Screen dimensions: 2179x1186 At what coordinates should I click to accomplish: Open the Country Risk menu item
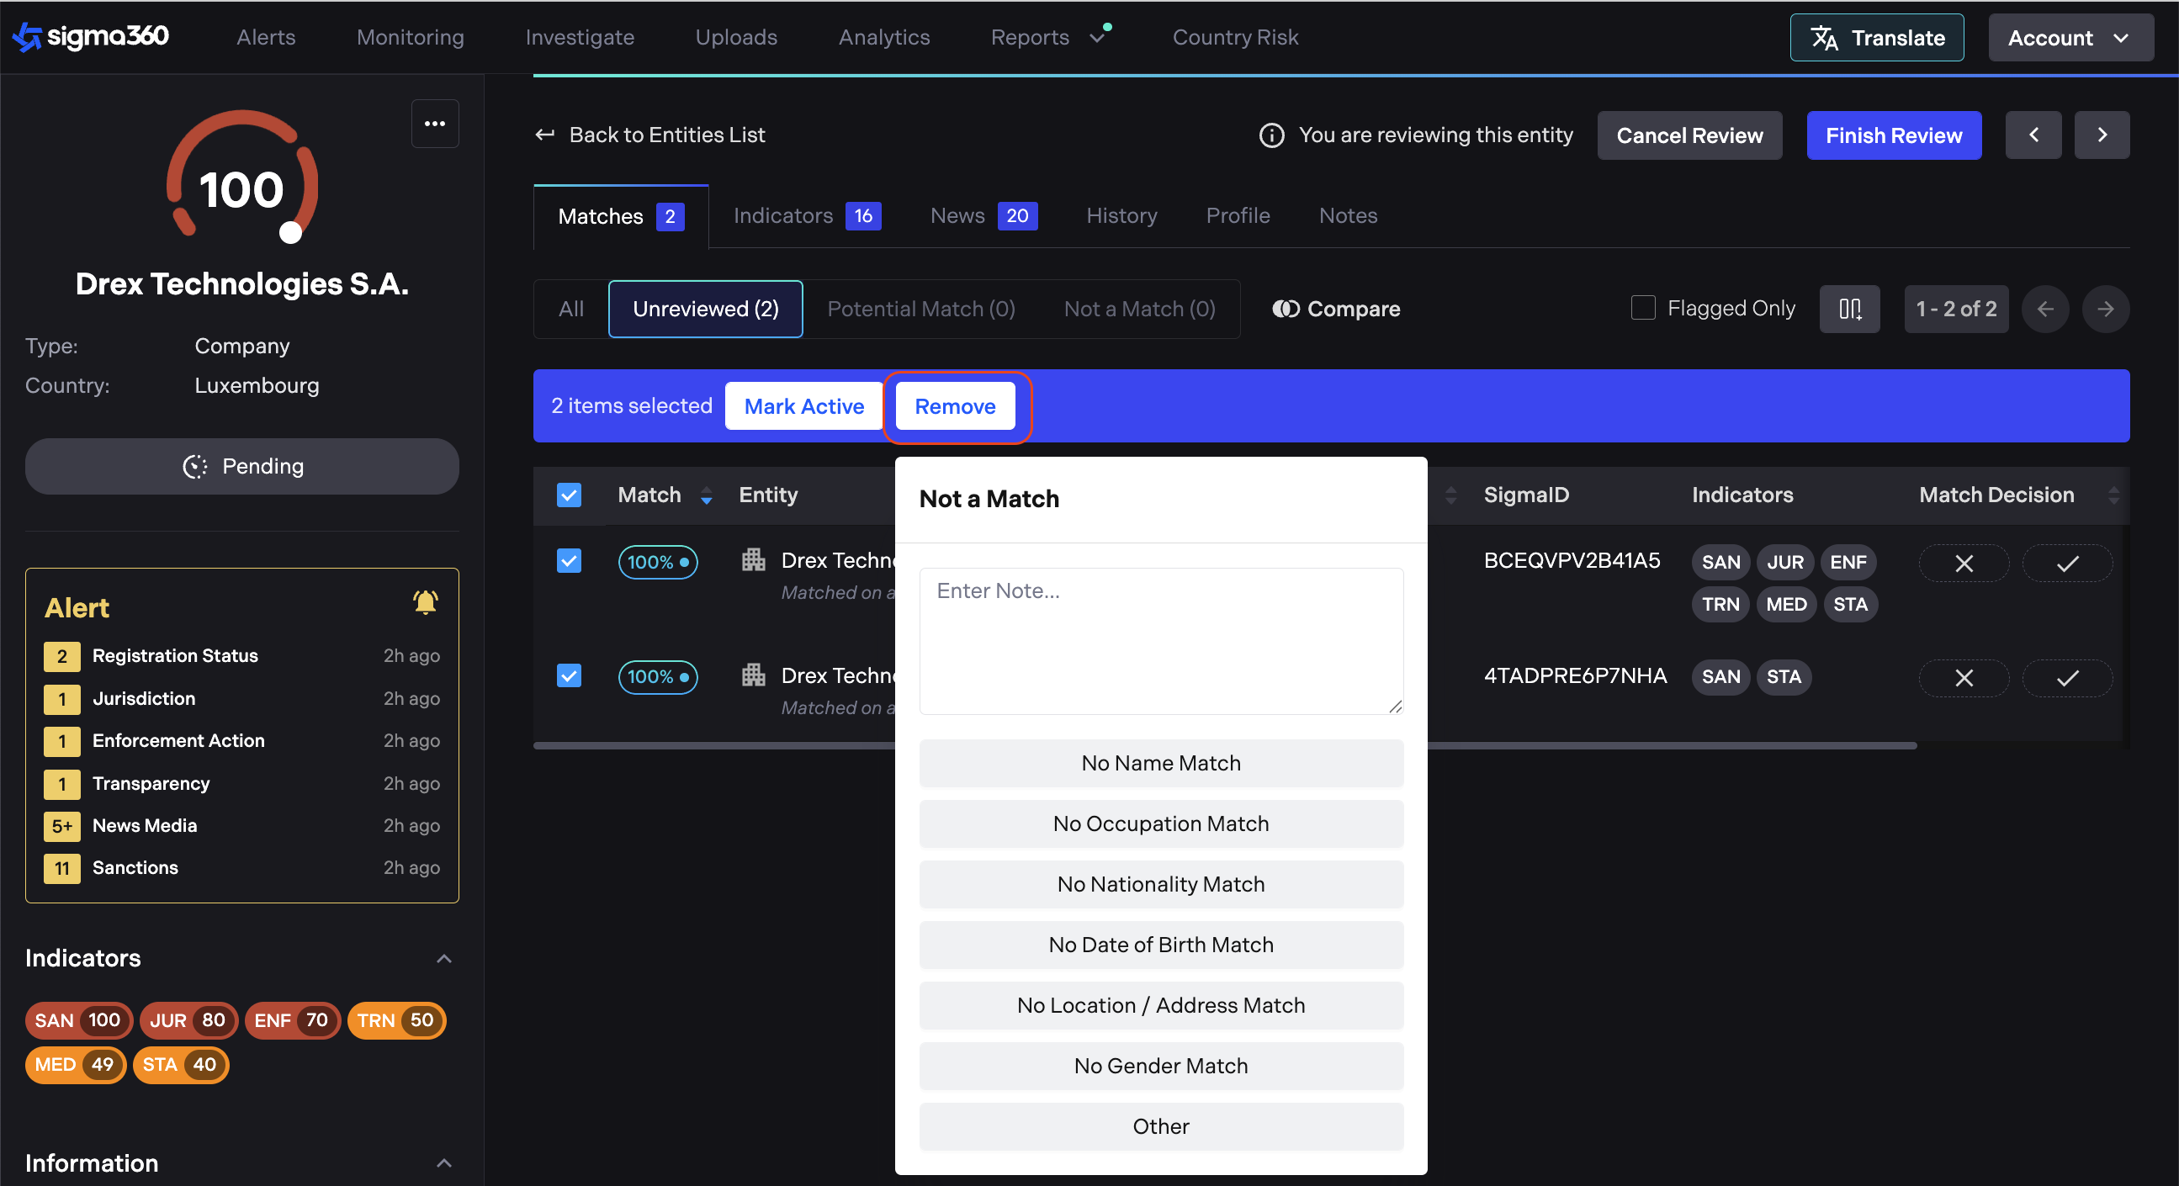1234,37
